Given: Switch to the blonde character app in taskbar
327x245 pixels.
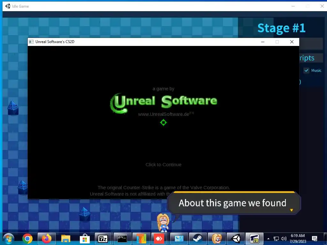Looking at the screenshot, I should (x=217, y=239).
